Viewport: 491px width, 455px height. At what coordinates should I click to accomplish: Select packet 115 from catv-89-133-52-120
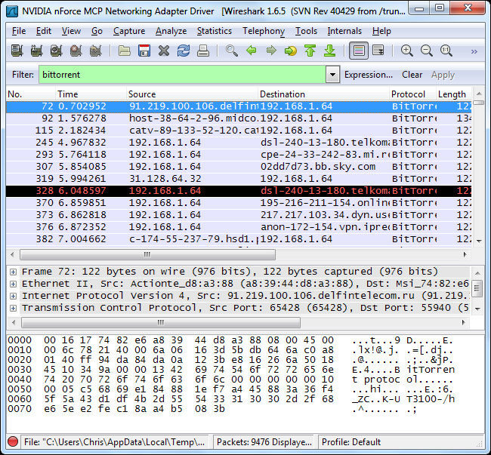(x=239, y=131)
